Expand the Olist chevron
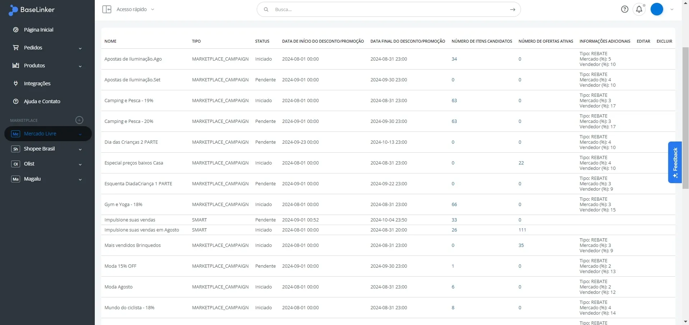The height and width of the screenshot is (325, 689). (80, 164)
